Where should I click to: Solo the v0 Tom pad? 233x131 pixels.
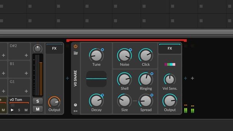19,110
